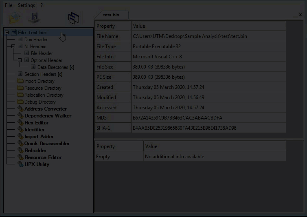This screenshot has height=217, width=307.
Task: Launch the Address Converter tool
Action: tap(46, 109)
